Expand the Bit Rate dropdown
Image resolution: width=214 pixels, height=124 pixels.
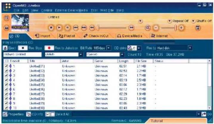tap(108, 48)
